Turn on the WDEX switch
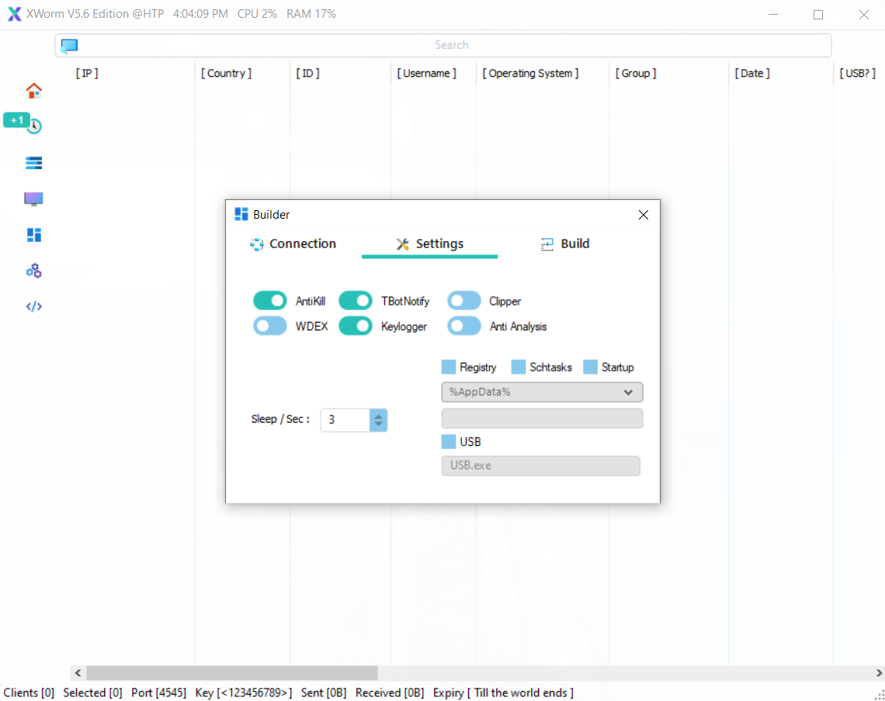The height and width of the screenshot is (701, 885). 270,326
